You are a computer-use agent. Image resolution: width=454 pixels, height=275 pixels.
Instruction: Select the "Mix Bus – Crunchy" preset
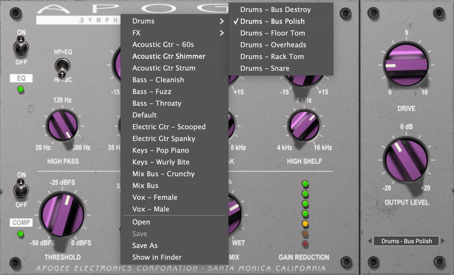pos(163,174)
